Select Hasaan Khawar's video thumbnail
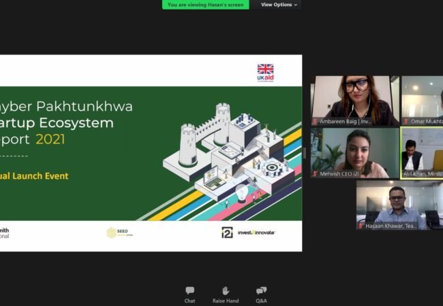The height and width of the screenshot is (306, 443). (399, 205)
